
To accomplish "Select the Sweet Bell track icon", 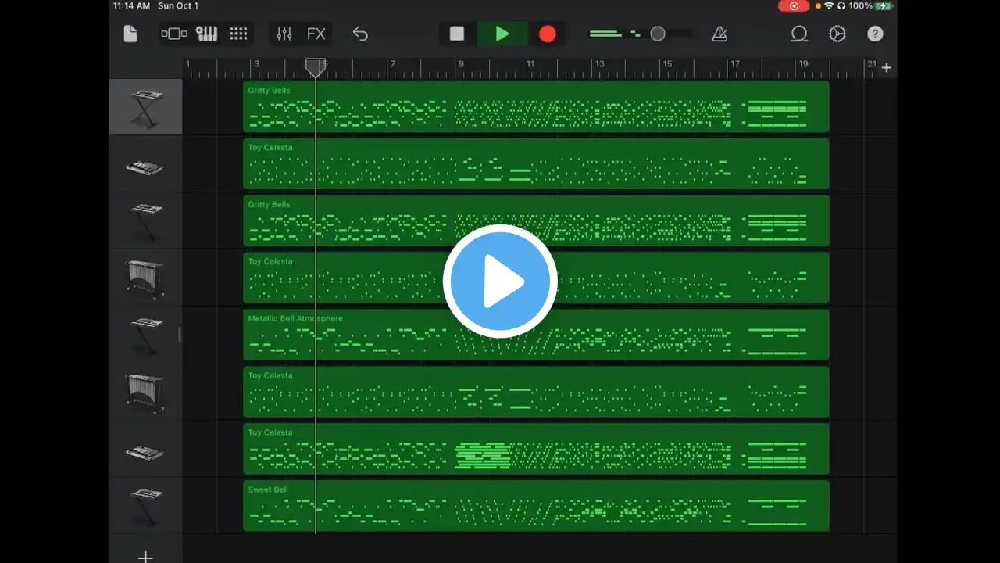I will (x=145, y=507).
